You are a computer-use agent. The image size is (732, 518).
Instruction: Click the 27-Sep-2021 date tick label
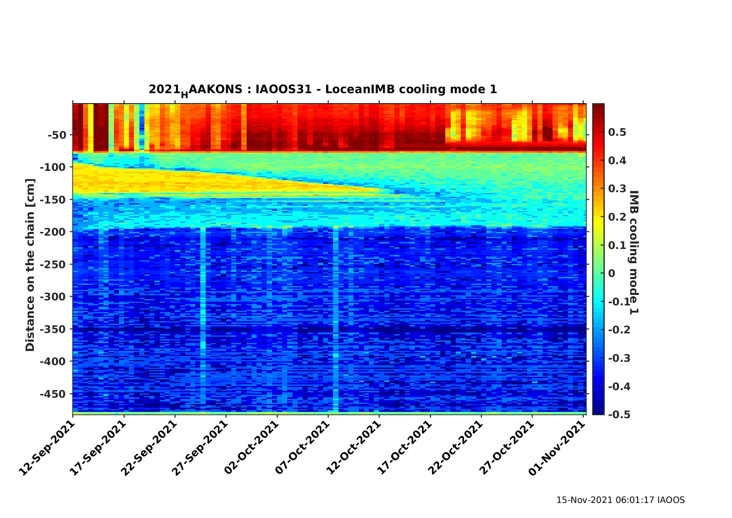[x=200, y=447]
